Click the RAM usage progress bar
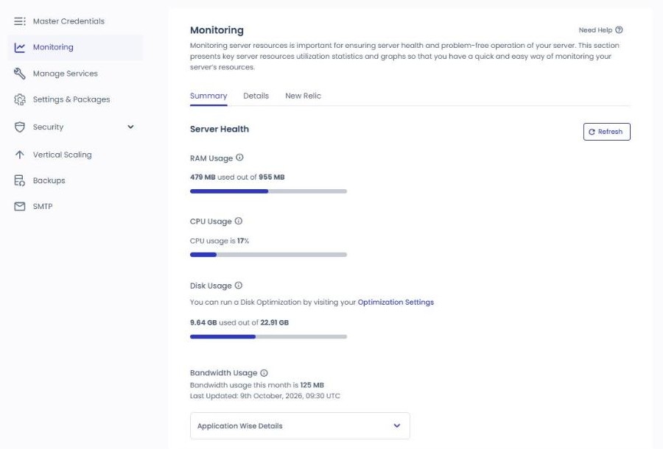This screenshot has width=663, height=449. point(268,191)
